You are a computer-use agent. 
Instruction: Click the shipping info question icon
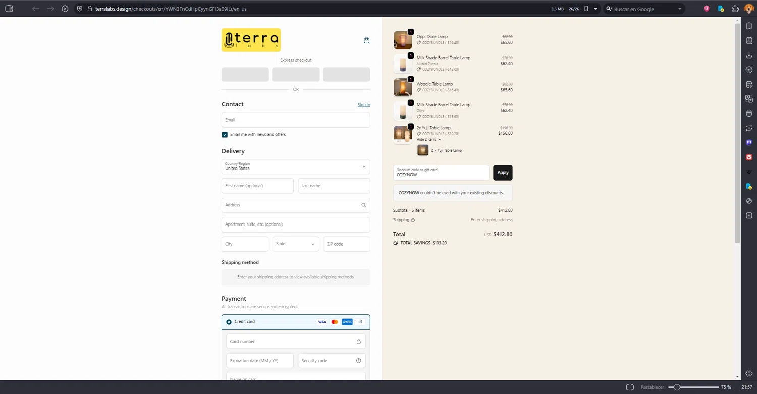(413, 220)
